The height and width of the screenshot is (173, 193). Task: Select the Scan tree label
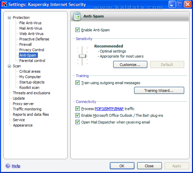point(17,66)
